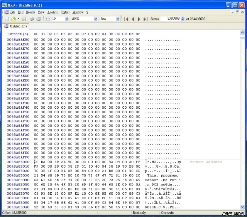The width and height of the screenshot is (247, 217).
Task: Open the Window menu
Action: tap(78, 12)
